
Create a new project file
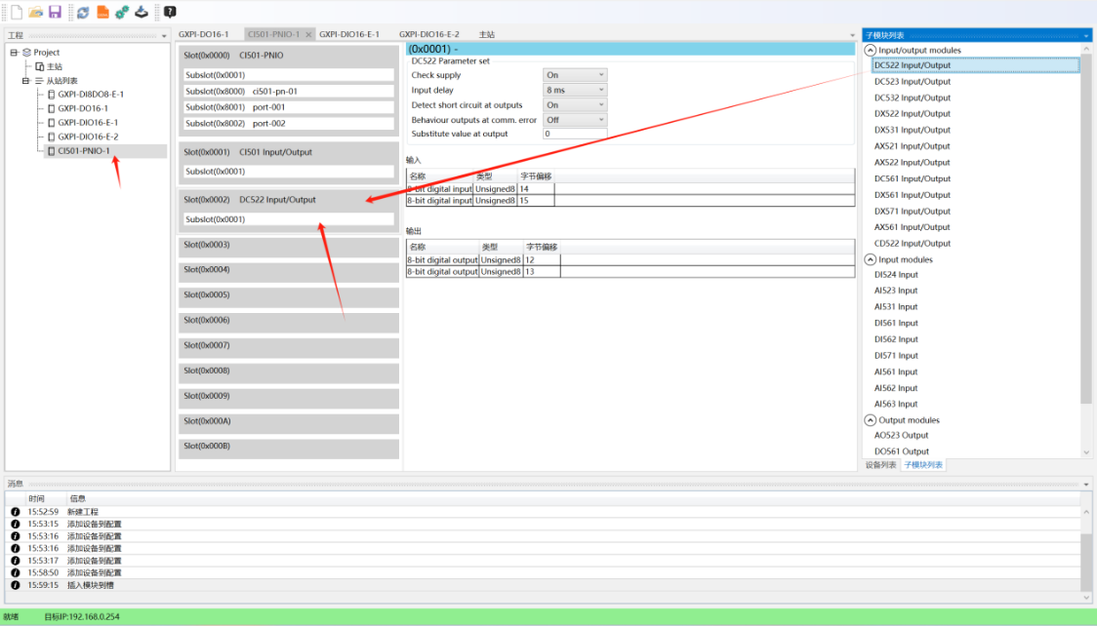16,12
